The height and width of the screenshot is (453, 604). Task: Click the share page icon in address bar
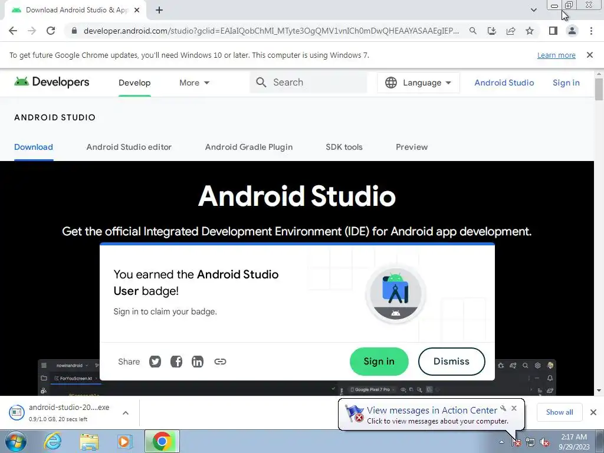tap(511, 31)
